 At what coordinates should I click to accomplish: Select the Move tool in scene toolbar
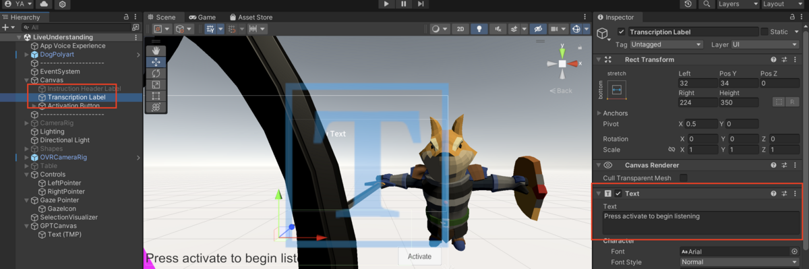[156, 62]
